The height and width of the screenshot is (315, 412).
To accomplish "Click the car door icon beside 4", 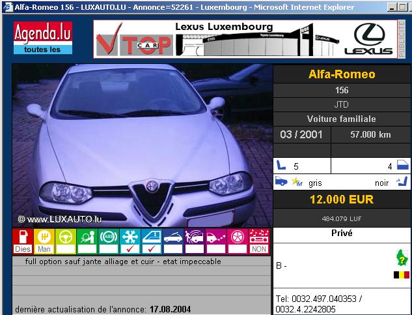I will pyautogui.click(x=402, y=165).
